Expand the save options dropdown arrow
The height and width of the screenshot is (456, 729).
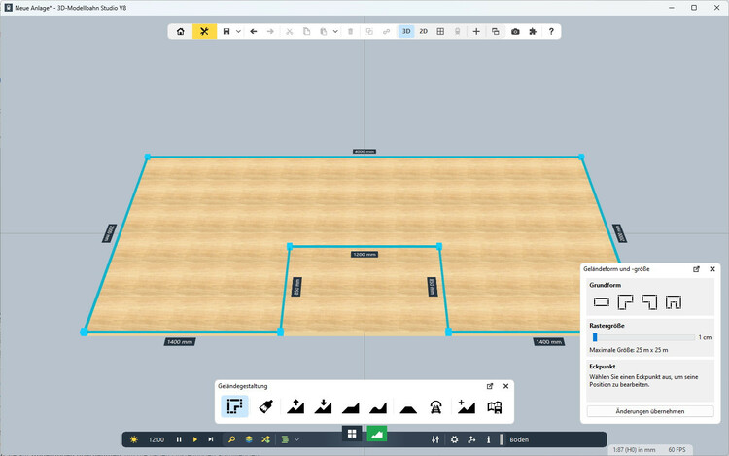tap(238, 32)
